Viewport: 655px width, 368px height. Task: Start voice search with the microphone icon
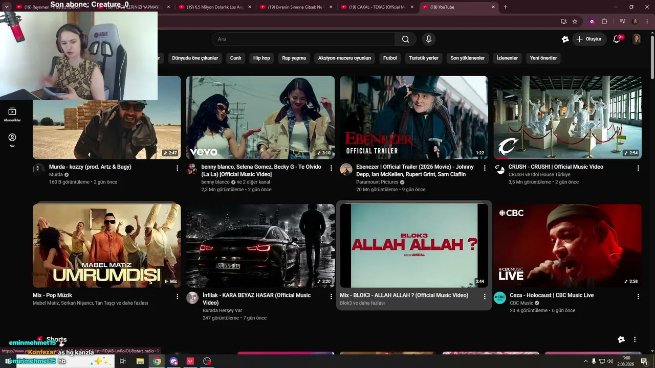(429, 39)
